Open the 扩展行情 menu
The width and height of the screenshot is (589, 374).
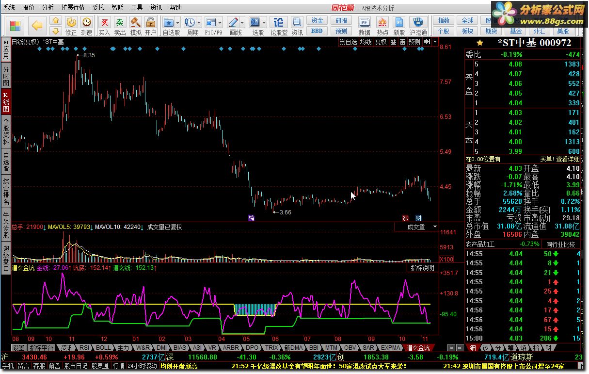click(x=73, y=7)
